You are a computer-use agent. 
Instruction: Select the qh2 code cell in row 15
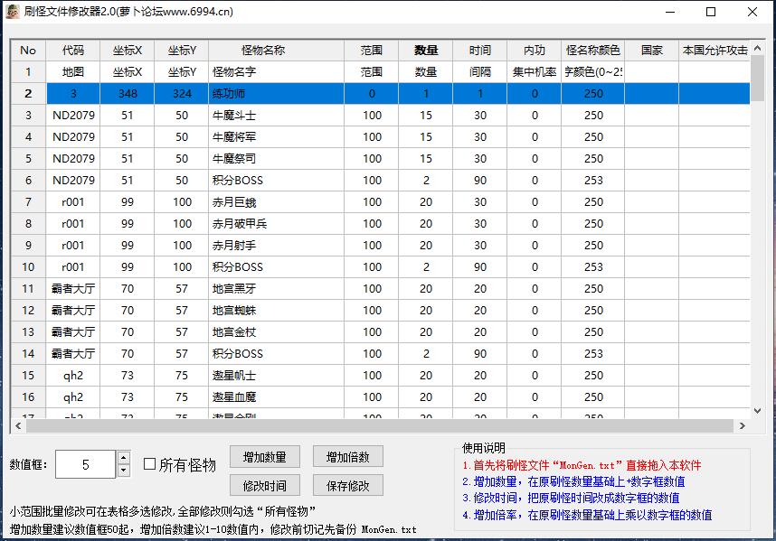(73, 376)
